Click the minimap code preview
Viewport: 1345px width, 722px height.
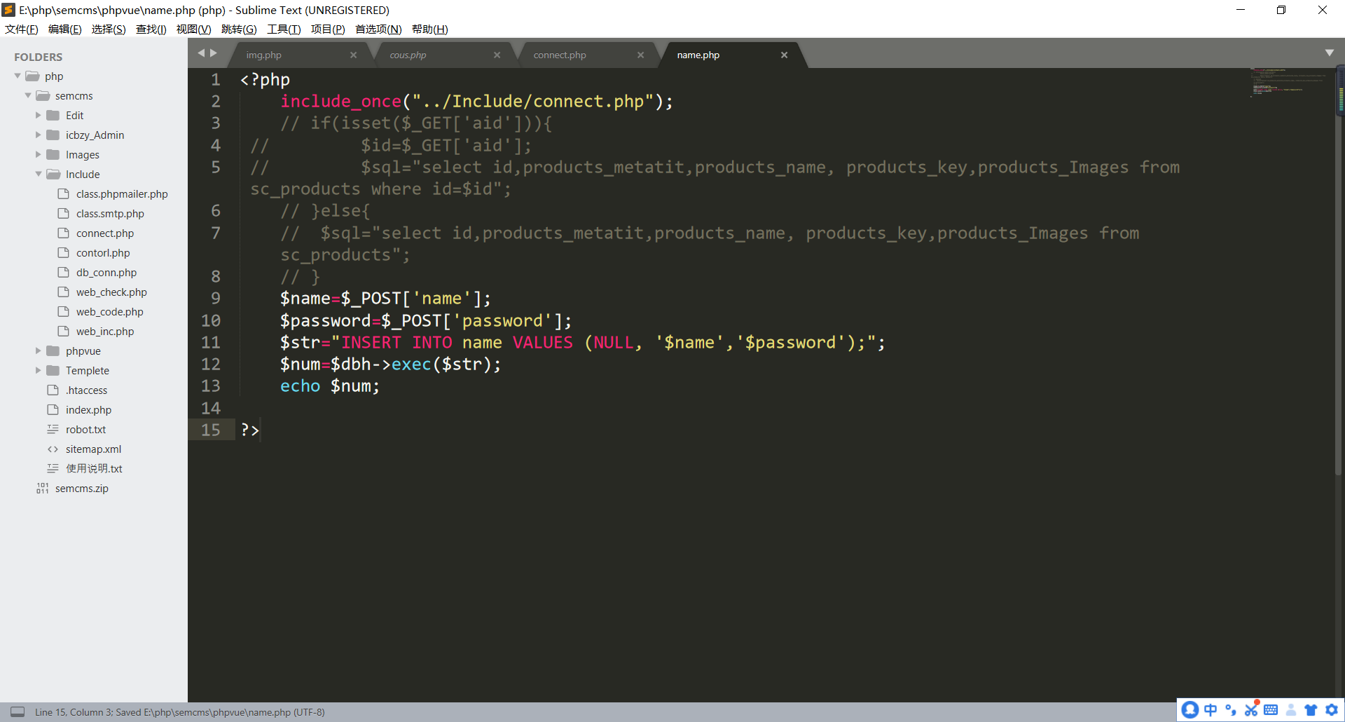tap(1288, 82)
